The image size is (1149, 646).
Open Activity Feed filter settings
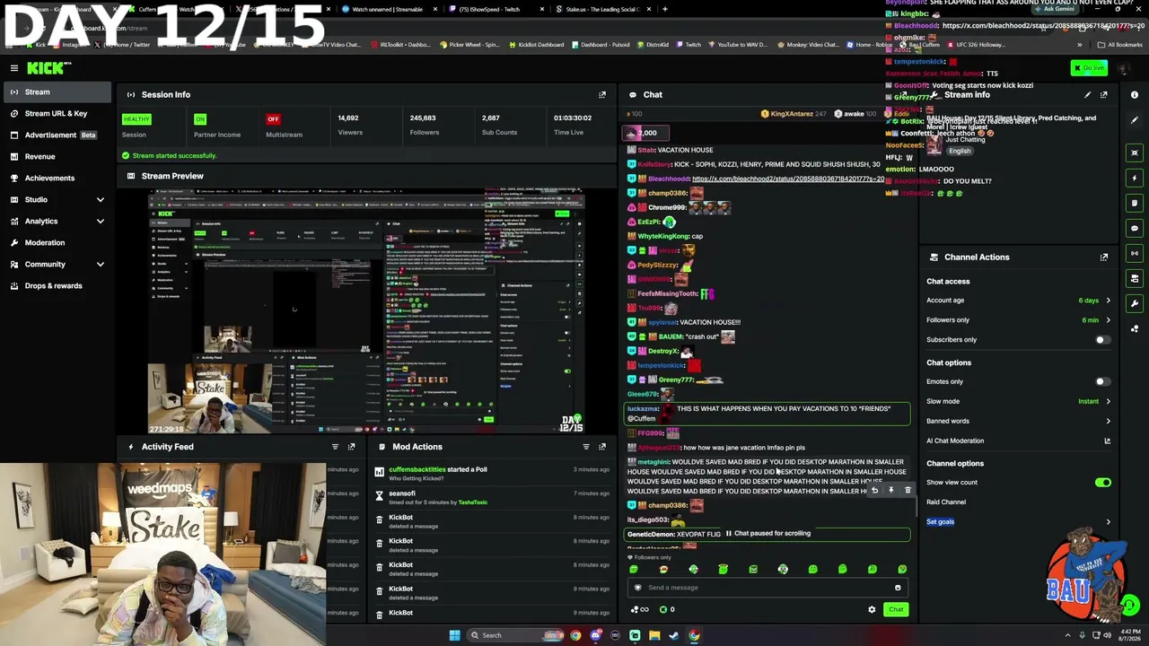335,447
